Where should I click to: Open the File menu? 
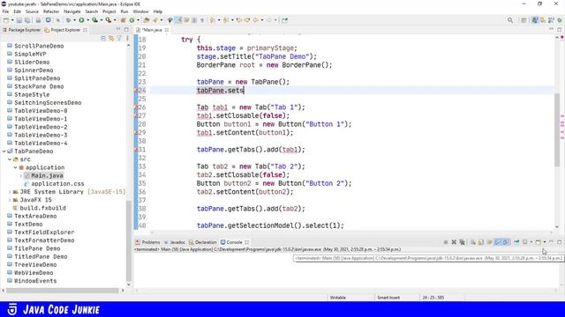click(x=5, y=11)
